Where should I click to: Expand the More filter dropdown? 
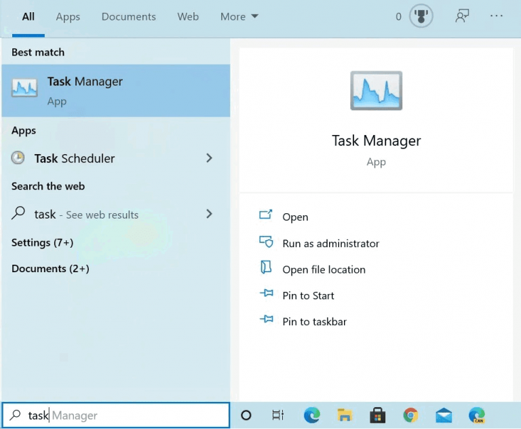(x=239, y=17)
